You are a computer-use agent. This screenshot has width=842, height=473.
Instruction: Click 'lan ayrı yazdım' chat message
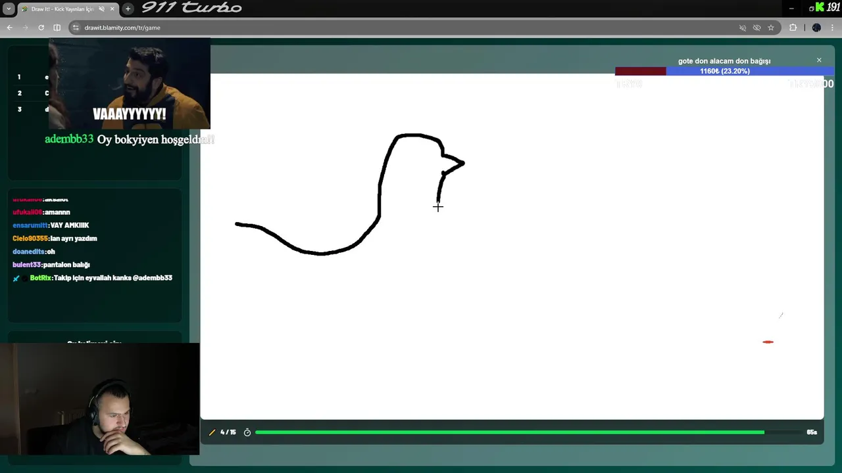[x=74, y=238]
